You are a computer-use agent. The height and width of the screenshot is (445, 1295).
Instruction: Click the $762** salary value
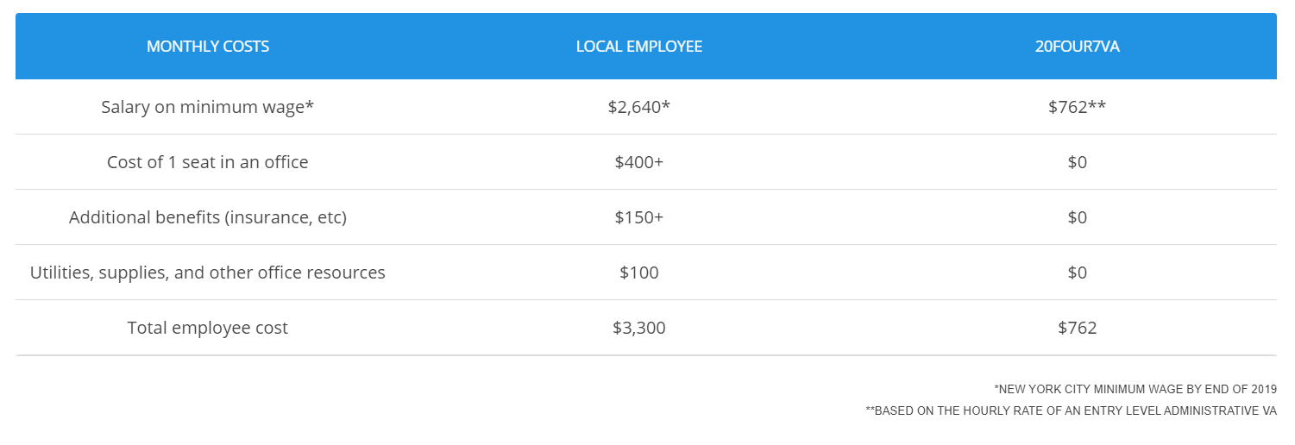click(x=1078, y=107)
